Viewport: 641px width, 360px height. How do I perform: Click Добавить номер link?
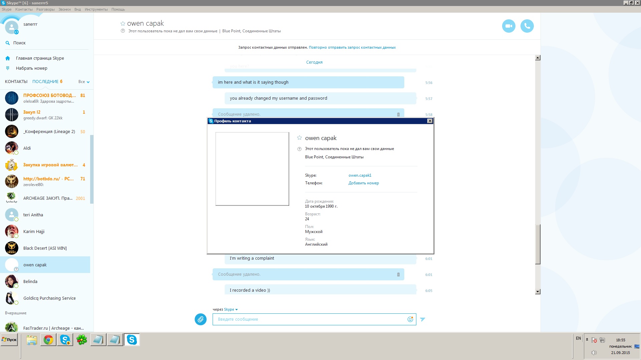coord(364,183)
